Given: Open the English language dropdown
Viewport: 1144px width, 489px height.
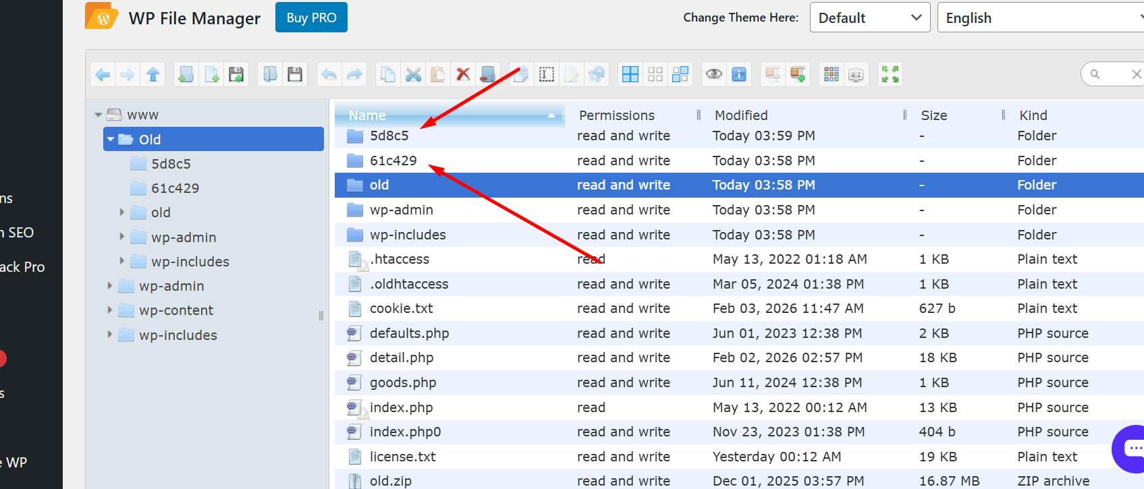Looking at the screenshot, I should pyautogui.click(x=1039, y=18).
